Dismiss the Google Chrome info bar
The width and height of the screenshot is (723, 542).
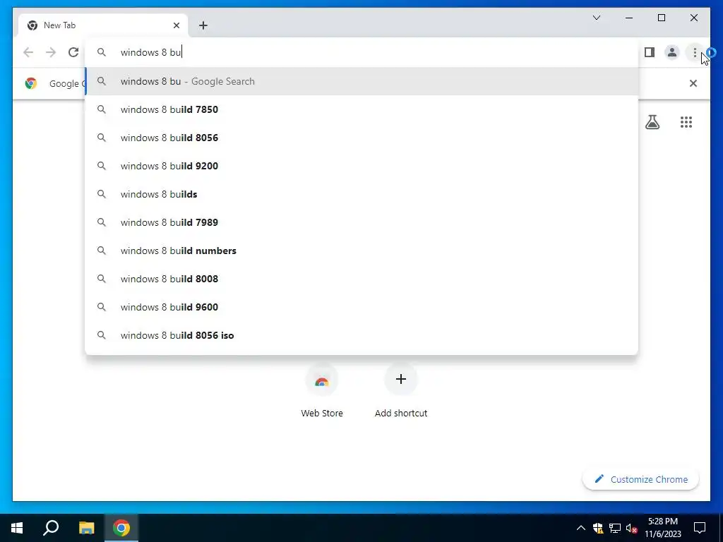point(693,83)
